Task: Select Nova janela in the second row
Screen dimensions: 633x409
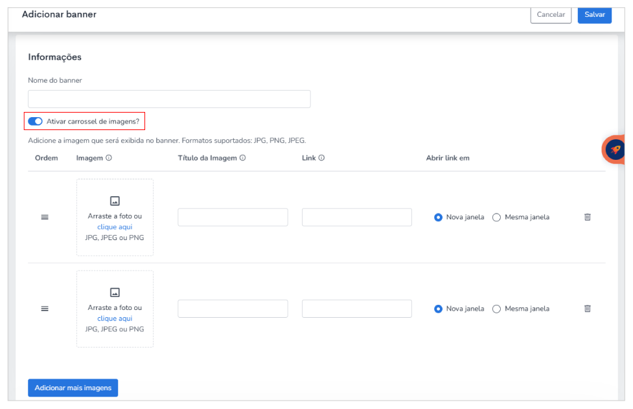Action: (x=438, y=309)
